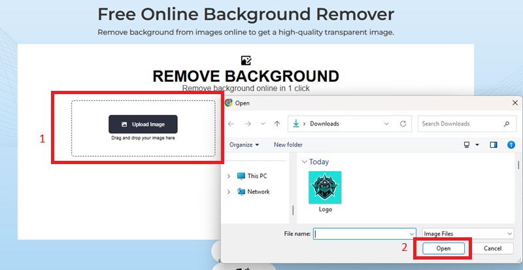Close the Open dialog window
Screen dimensions: 523x270
[515, 103]
